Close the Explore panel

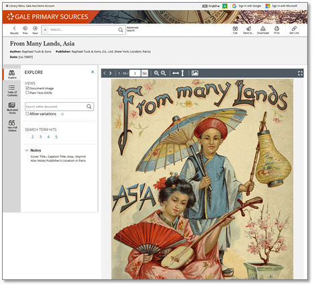pyautogui.click(x=93, y=72)
